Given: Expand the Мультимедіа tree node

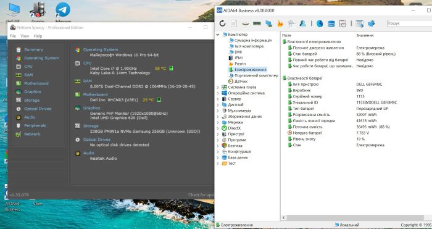Looking at the screenshot, I should point(218,110).
